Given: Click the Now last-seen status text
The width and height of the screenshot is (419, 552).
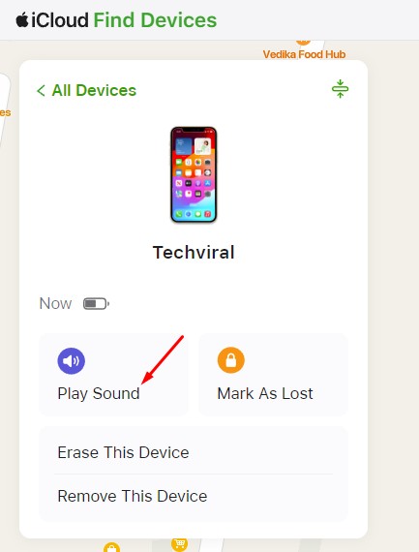Looking at the screenshot, I should coord(55,303).
